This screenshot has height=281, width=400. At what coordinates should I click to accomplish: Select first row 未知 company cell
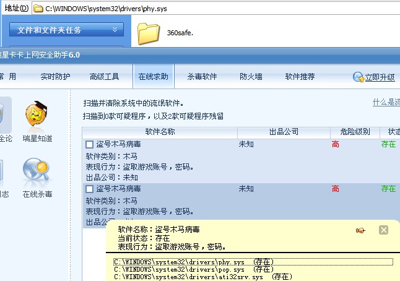(246, 144)
